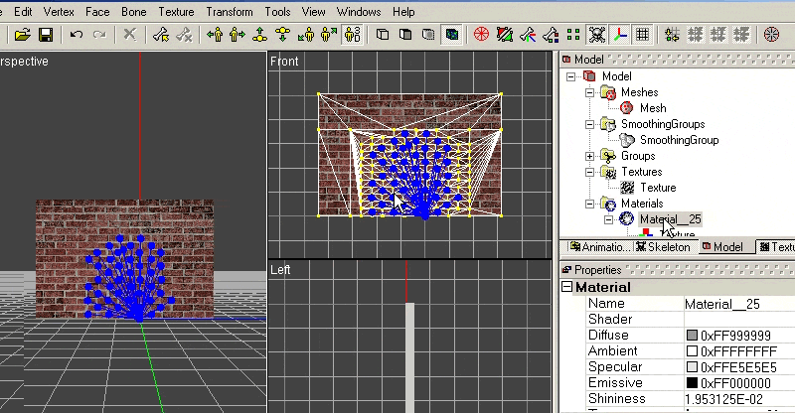Click the grayed Redo arrow

[x=100, y=35]
